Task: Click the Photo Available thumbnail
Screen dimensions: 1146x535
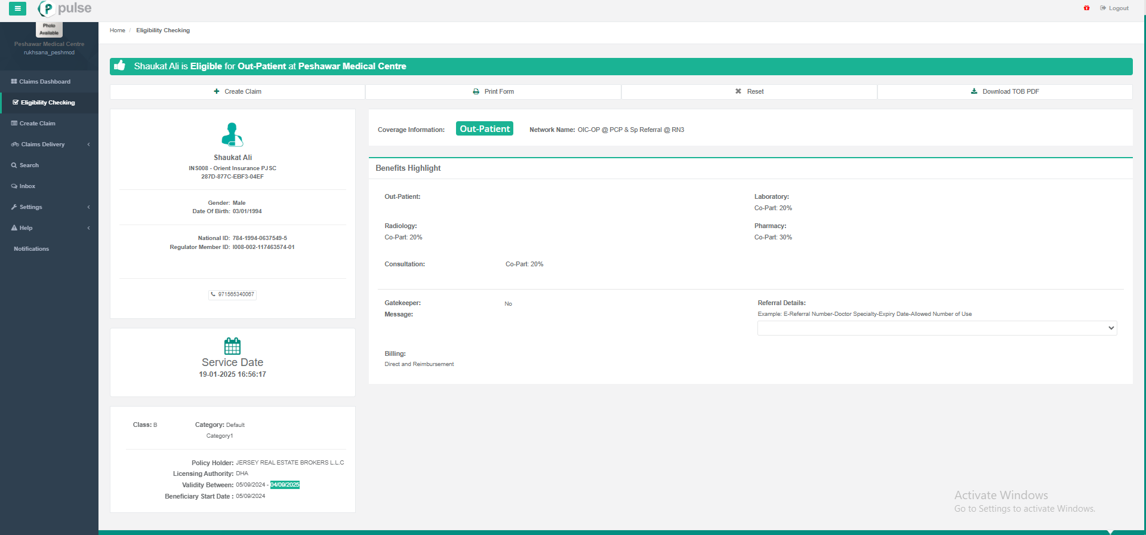Action: tap(49, 29)
